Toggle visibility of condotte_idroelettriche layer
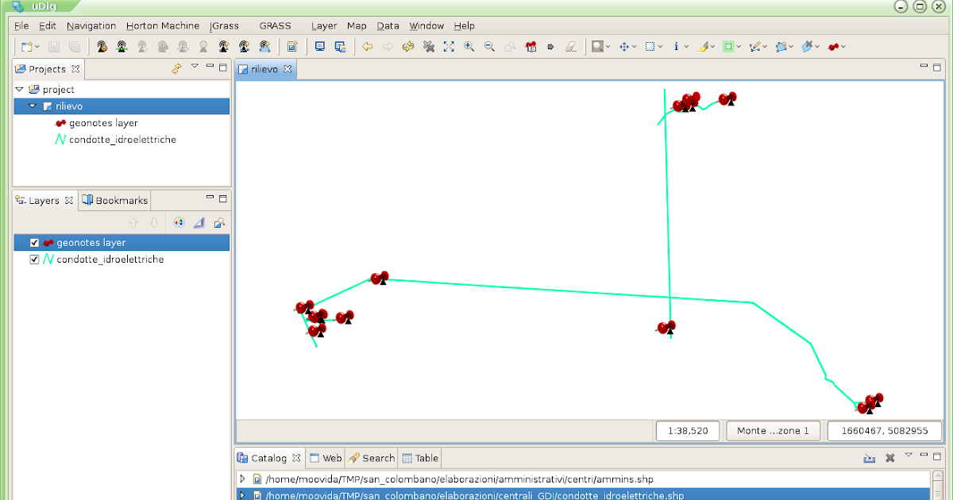The image size is (953, 500). point(34,259)
